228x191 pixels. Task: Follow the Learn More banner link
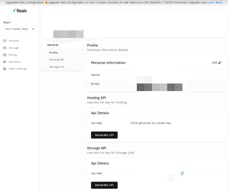pos(215,3)
